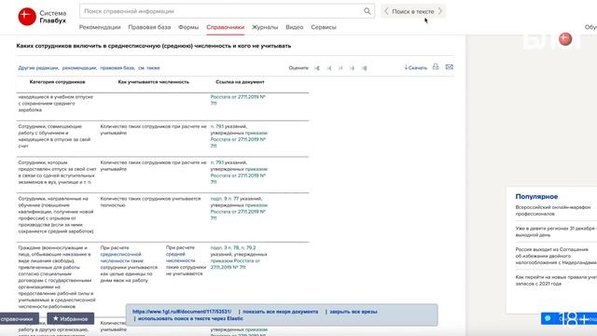Open the правовая база link under title

coord(118,68)
